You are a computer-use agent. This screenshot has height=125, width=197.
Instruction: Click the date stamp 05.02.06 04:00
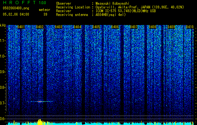[16, 14]
